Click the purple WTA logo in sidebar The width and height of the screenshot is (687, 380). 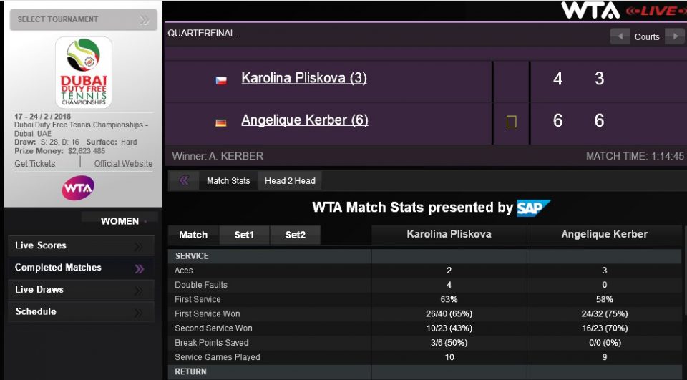(x=78, y=188)
